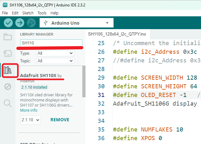Screen dimensions: 201x144
Task: Click the Upload arrow button
Action: [20, 23]
